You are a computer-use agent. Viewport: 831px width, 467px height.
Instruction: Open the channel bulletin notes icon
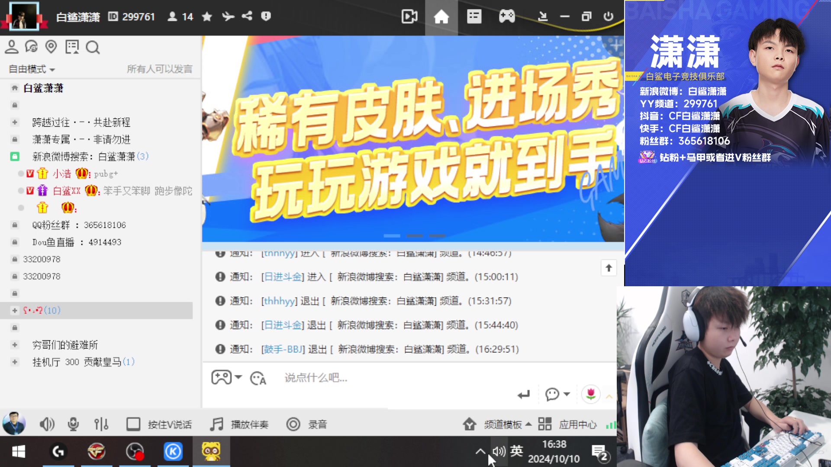pyautogui.click(x=72, y=47)
